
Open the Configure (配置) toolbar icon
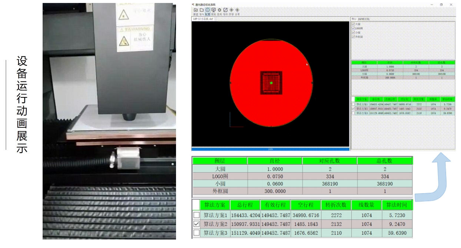[208, 10]
